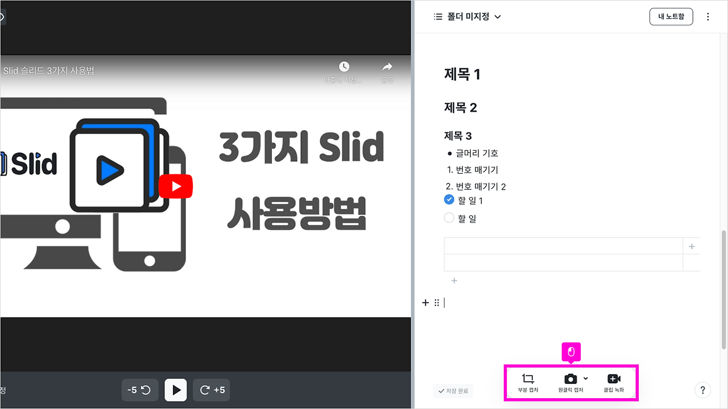The image size is (728, 409).
Task: Open the note list icon beside 폴더 미지정
Action: 437,16
